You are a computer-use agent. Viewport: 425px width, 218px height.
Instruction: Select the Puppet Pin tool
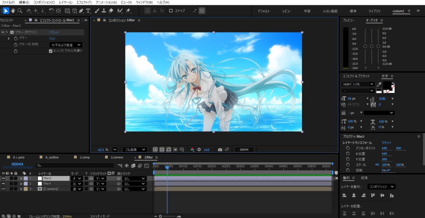pos(128,11)
